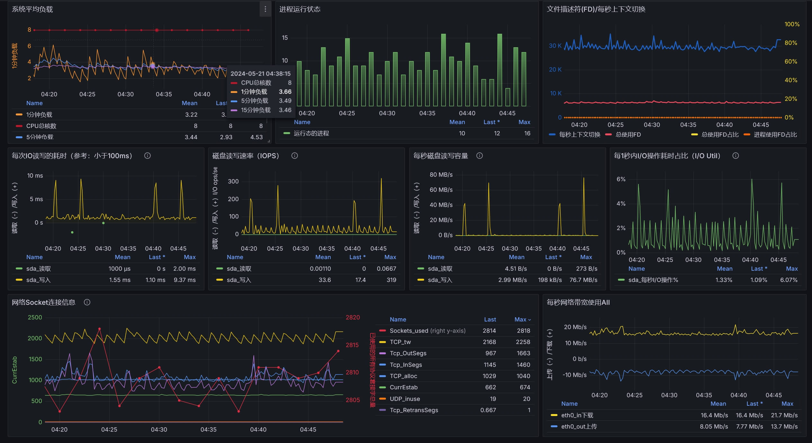
Task: Toggle 1分钟负载 series in legend
Action: (39, 115)
